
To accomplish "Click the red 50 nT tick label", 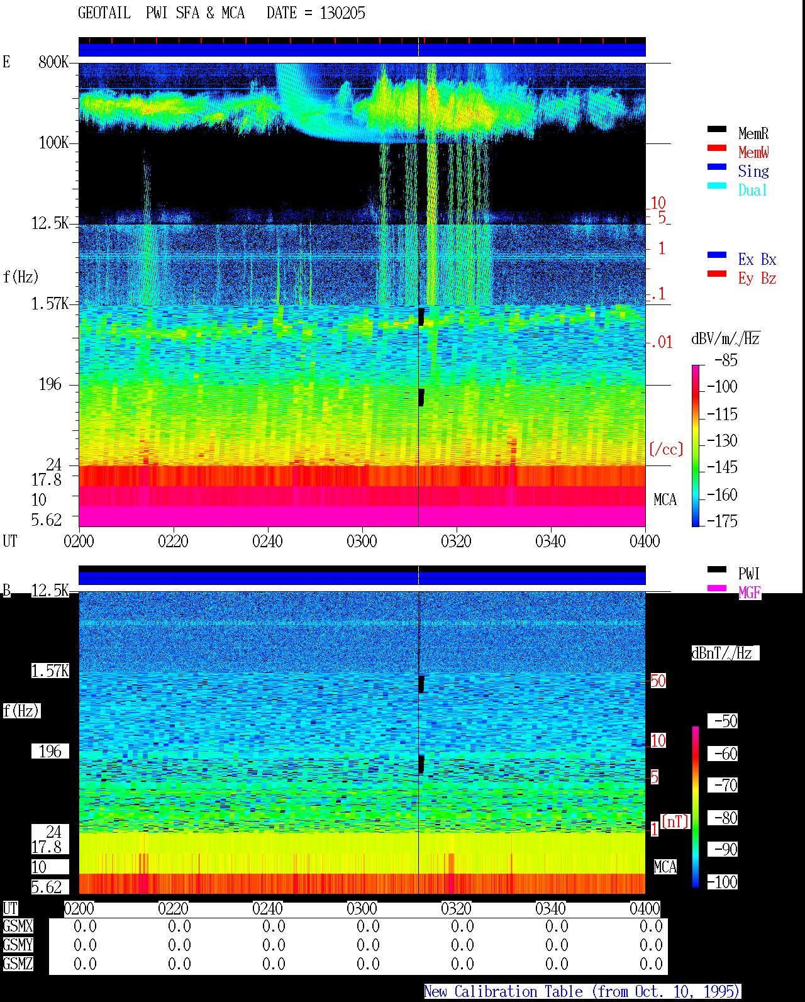I will pyautogui.click(x=658, y=681).
